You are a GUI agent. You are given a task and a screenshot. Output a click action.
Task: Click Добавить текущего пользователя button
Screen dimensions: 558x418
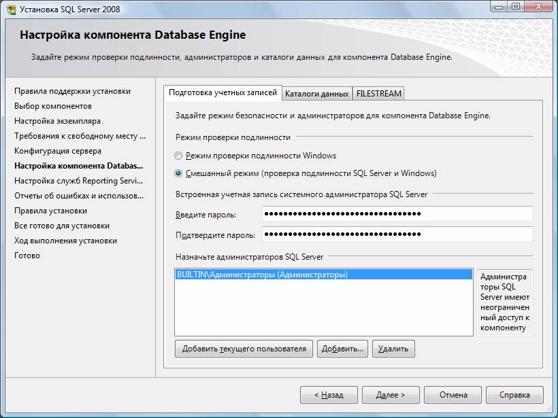tap(244, 349)
